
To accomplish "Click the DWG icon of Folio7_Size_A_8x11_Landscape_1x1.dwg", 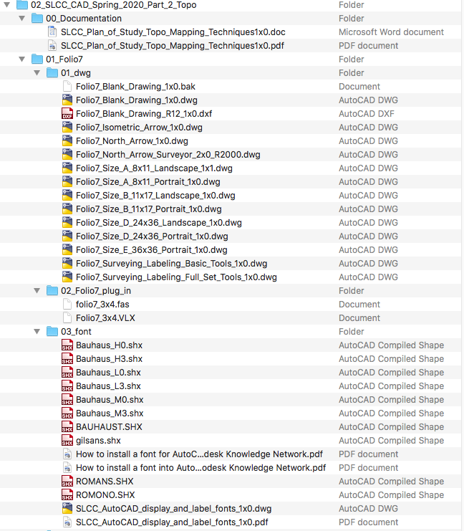I will (67, 168).
